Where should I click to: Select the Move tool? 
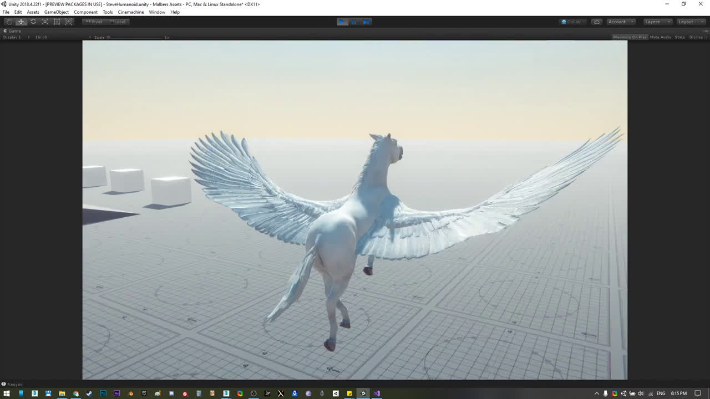[21, 22]
